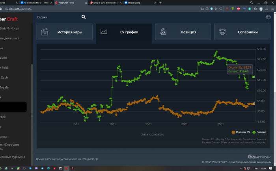The image size is (276, 171).
Task: Open the Gold sidebar item
Action: (3, 58)
